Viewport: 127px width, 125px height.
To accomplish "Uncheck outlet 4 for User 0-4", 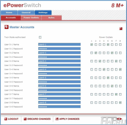I will 104,70.
